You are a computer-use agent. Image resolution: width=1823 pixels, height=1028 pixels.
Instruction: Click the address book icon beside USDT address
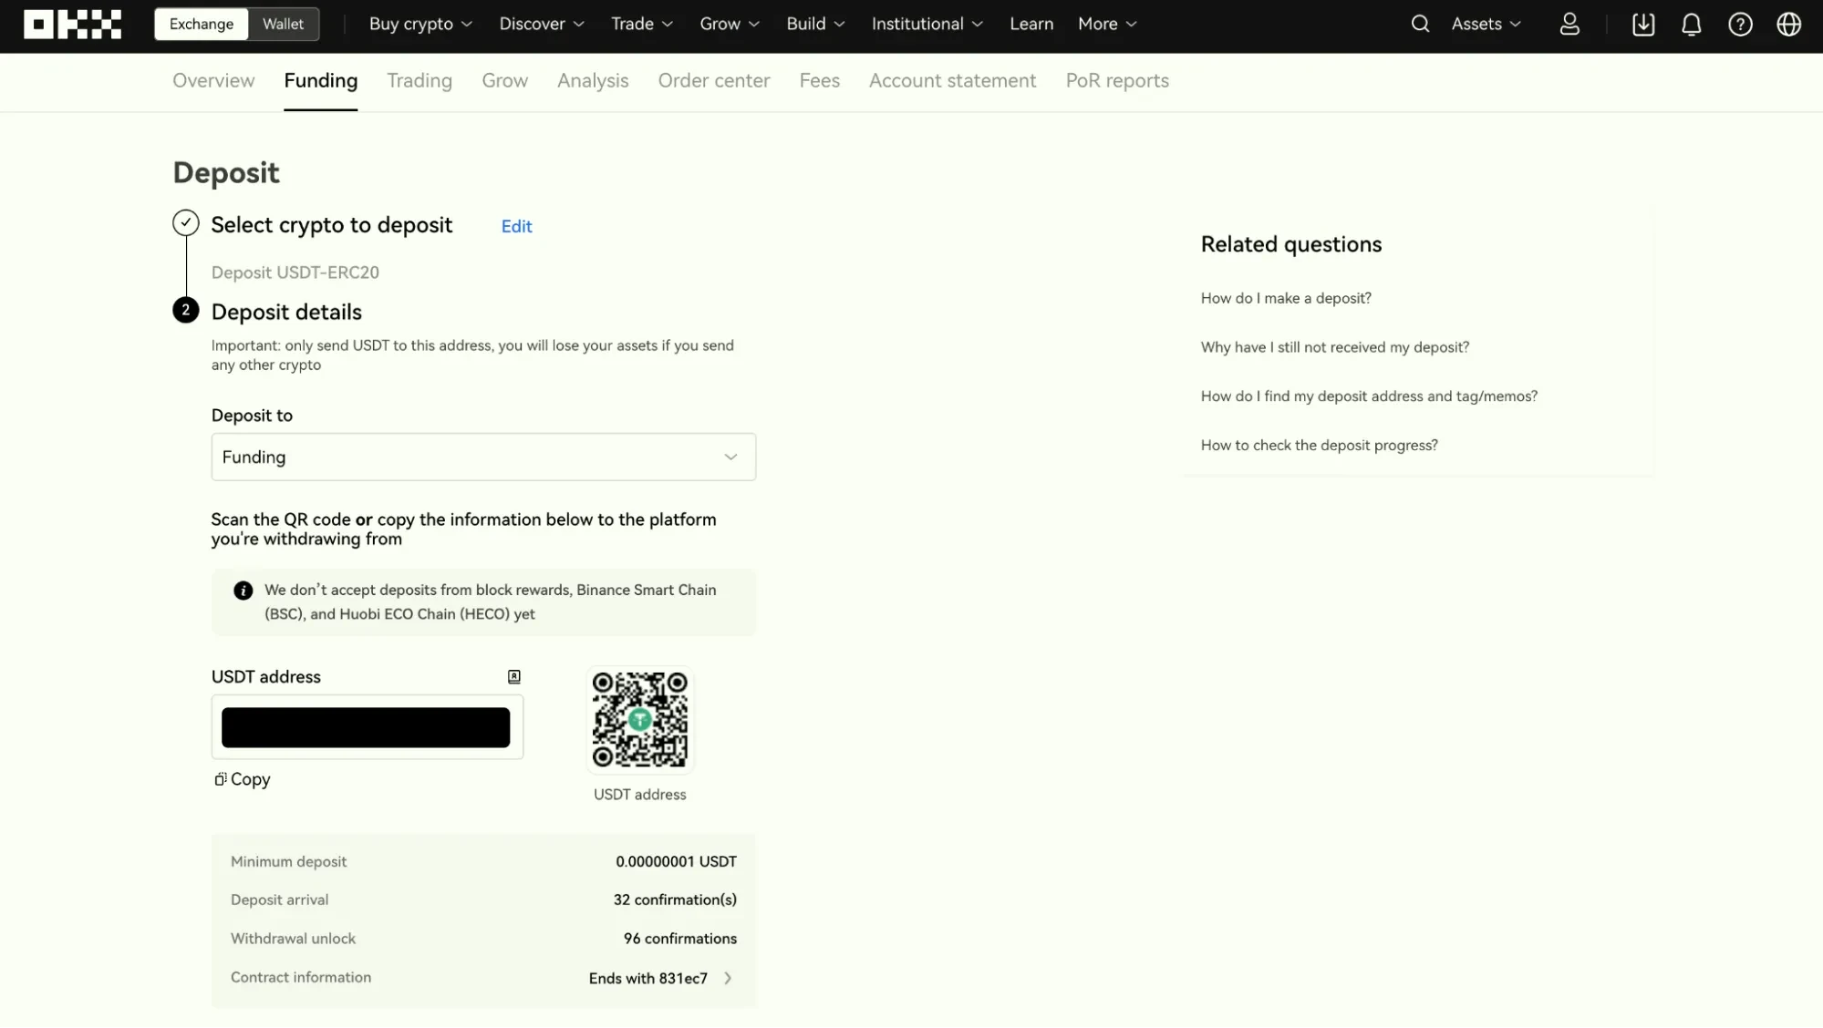tap(514, 676)
